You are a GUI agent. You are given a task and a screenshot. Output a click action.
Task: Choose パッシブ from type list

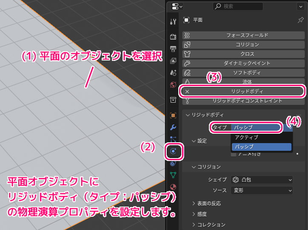pyautogui.click(x=262, y=147)
